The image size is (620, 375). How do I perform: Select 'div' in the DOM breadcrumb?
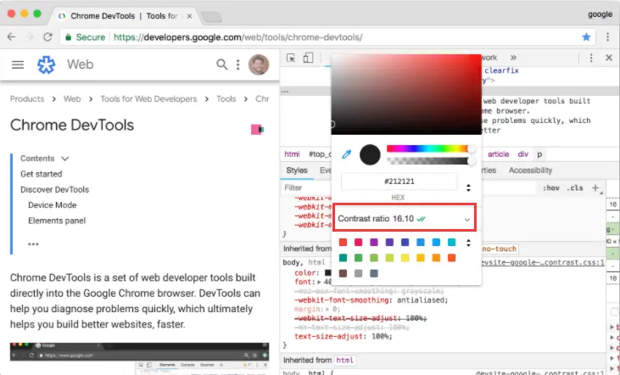[x=522, y=154]
